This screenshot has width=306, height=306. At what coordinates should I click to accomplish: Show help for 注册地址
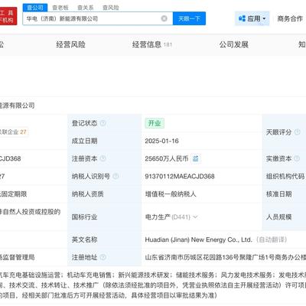(x=103, y=257)
